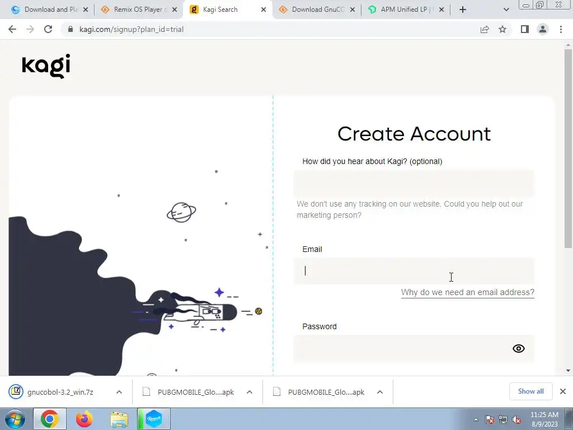The image size is (573, 430).
Task: Click the site security lock icon
Action: (71, 29)
